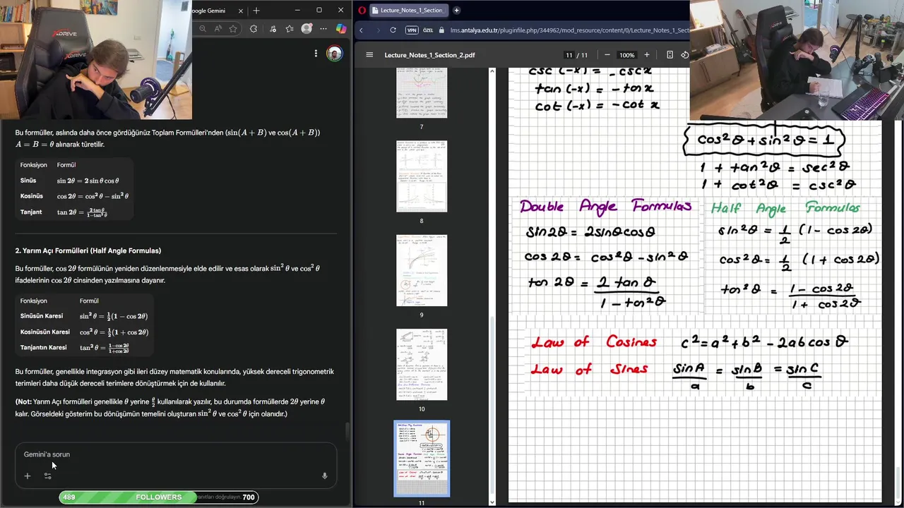The image size is (904, 508).
Task: Rotate the PDF counterclockwise
Action: point(684,55)
